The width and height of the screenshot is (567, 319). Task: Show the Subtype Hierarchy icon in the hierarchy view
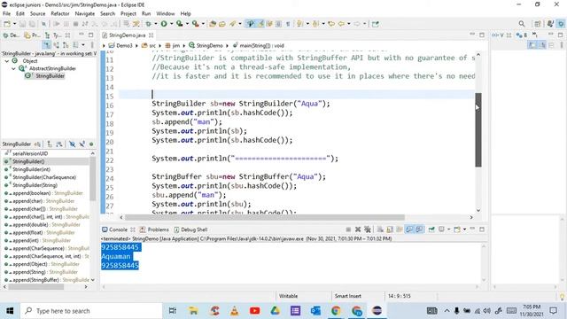(x=66, y=45)
